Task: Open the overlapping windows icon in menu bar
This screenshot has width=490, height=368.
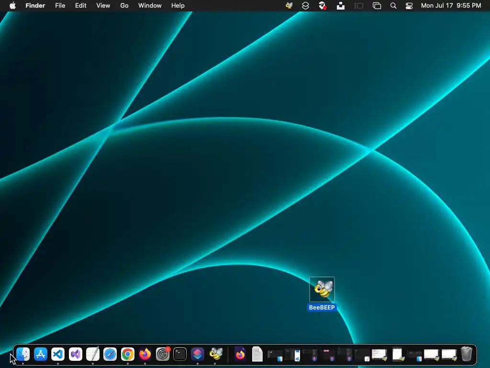Action: (x=377, y=6)
